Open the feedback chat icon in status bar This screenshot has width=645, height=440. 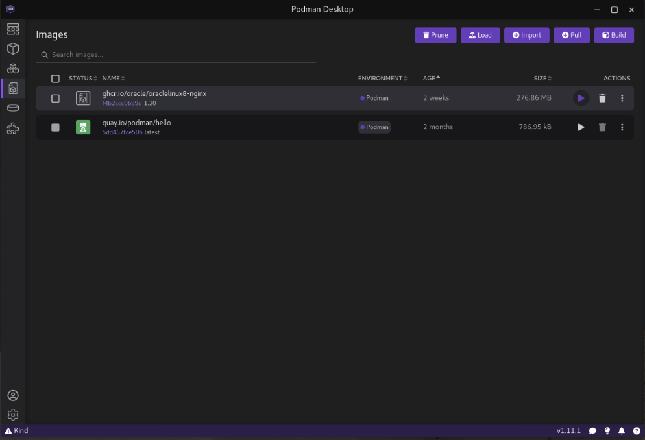592,431
